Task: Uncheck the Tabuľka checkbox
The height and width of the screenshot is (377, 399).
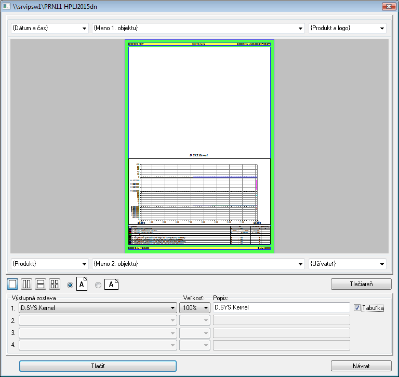Action: click(x=357, y=307)
